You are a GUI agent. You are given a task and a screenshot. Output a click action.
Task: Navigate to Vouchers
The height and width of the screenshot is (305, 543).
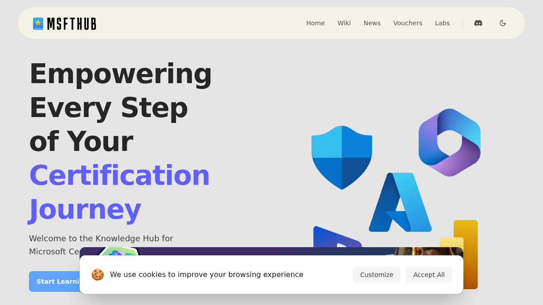pyautogui.click(x=408, y=23)
